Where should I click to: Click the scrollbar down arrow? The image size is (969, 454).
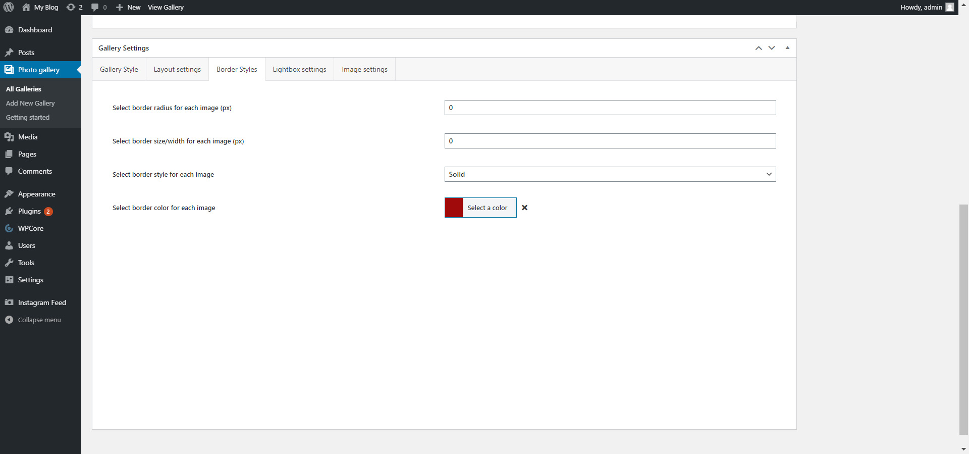click(963, 449)
